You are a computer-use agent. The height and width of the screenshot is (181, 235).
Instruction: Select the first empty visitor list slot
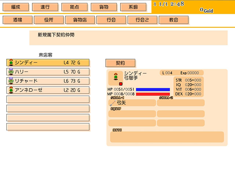point(48,99)
